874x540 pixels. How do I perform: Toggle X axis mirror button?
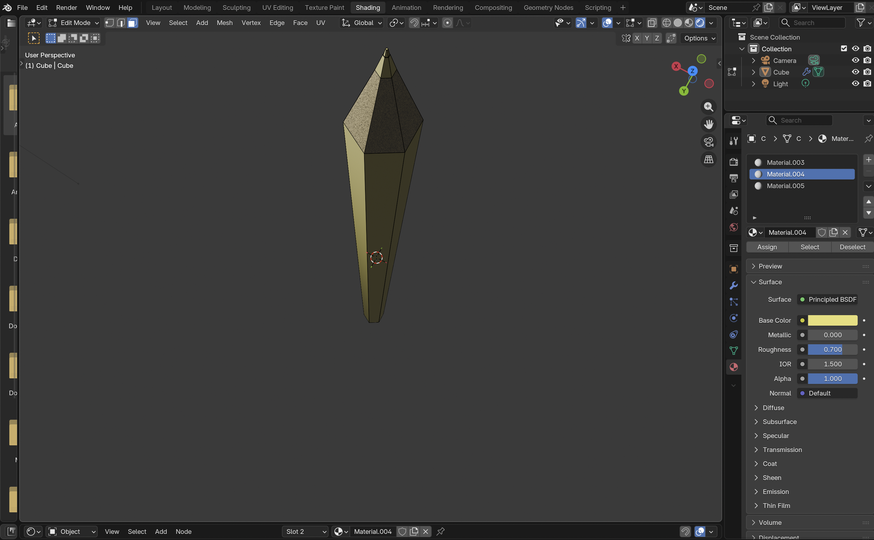[x=637, y=38]
